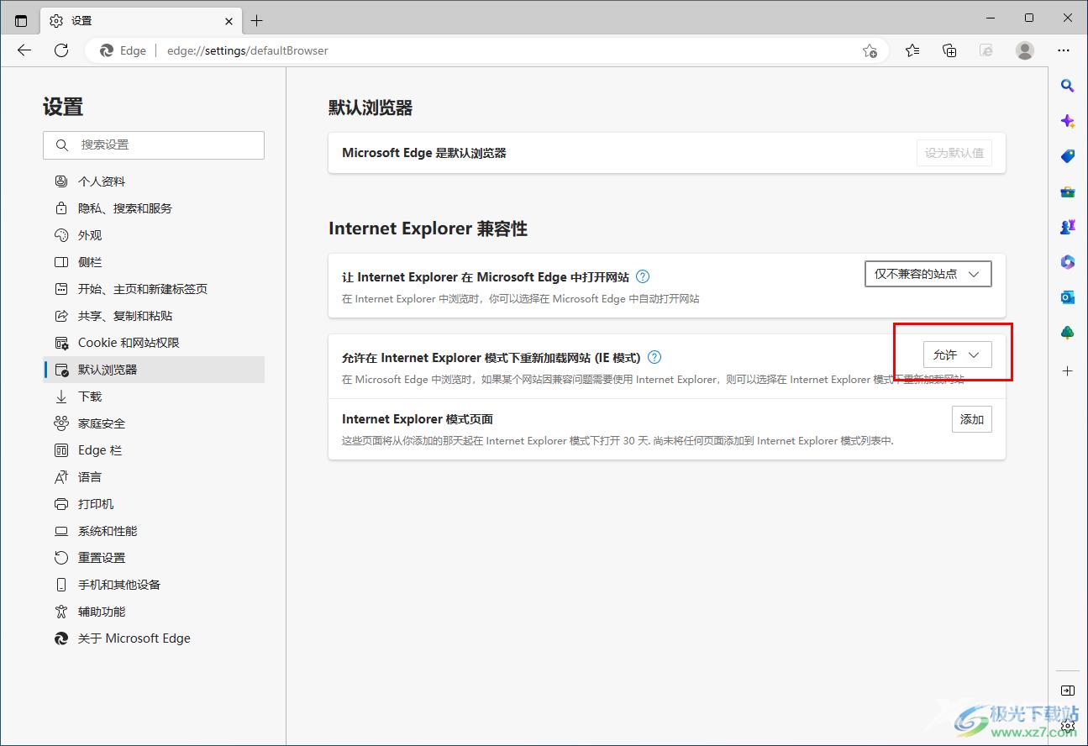Open sidebar Discover sparkle icon

tap(1067, 121)
